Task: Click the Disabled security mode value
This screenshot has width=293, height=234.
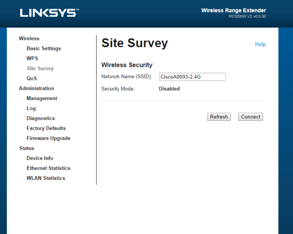Action: [x=169, y=89]
